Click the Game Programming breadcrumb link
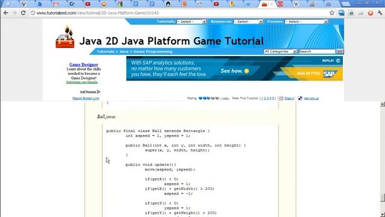The width and height of the screenshot is (385, 217). [x=153, y=52]
